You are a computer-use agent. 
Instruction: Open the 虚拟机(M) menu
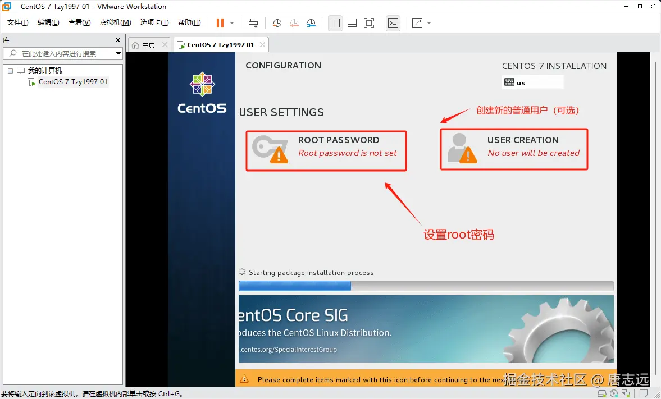coord(115,22)
